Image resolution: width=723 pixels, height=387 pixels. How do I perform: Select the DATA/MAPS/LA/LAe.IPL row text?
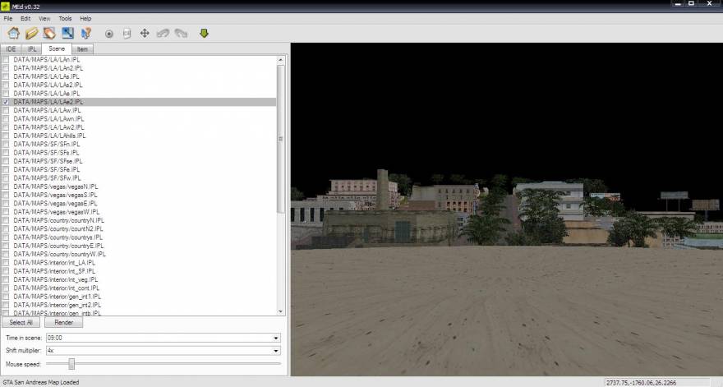tap(47, 93)
